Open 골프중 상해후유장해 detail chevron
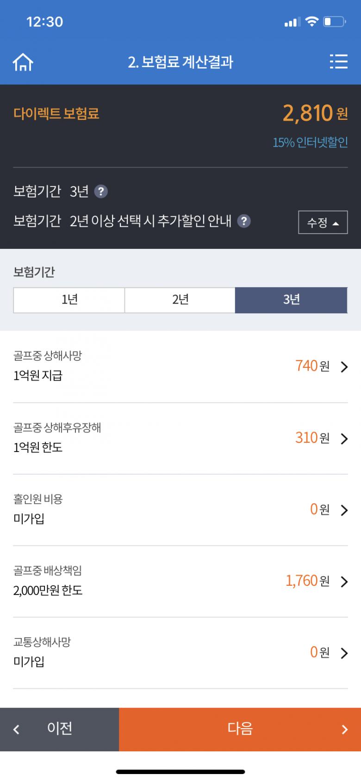The height and width of the screenshot is (781, 361). pyautogui.click(x=344, y=439)
